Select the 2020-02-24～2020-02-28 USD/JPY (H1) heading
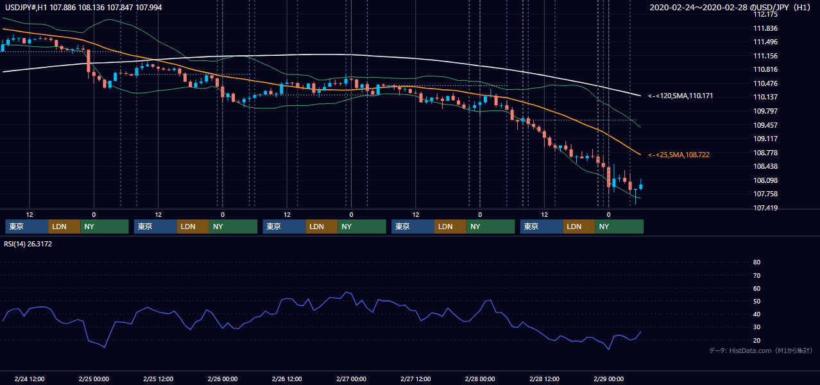The width and height of the screenshot is (820, 385). click(731, 7)
